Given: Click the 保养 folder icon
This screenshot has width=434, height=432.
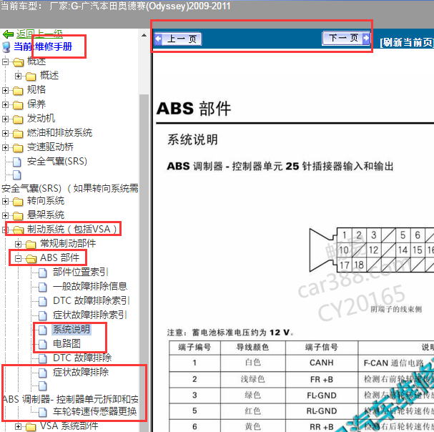Looking at the screenshot, I should (18, 105).
